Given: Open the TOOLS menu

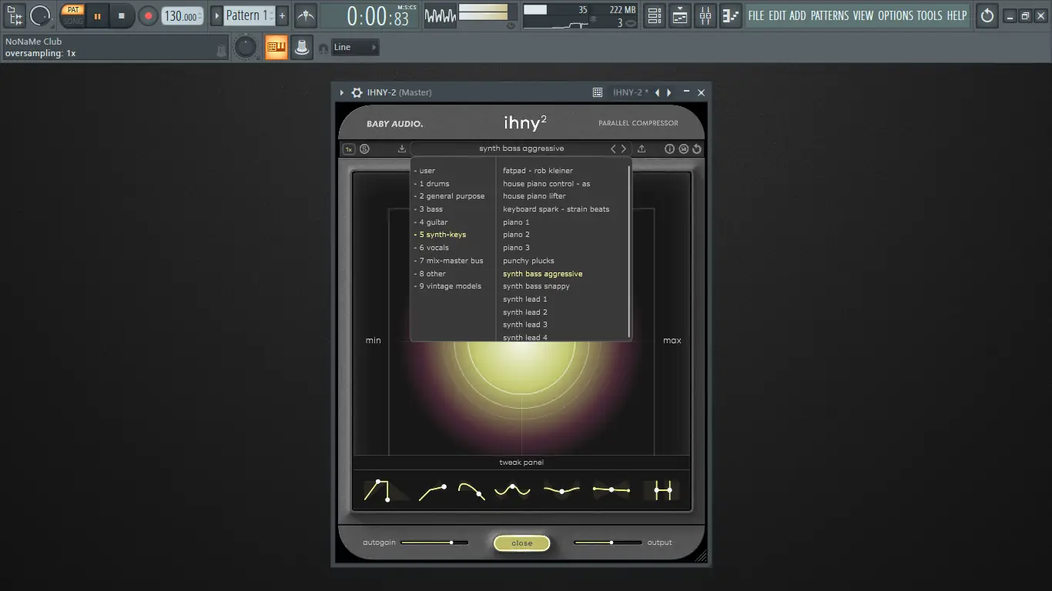Looking at the screenshot, I should [930, 15].
